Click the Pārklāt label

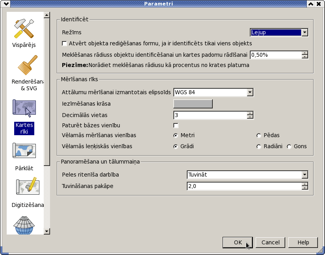[x=24, y=168]
